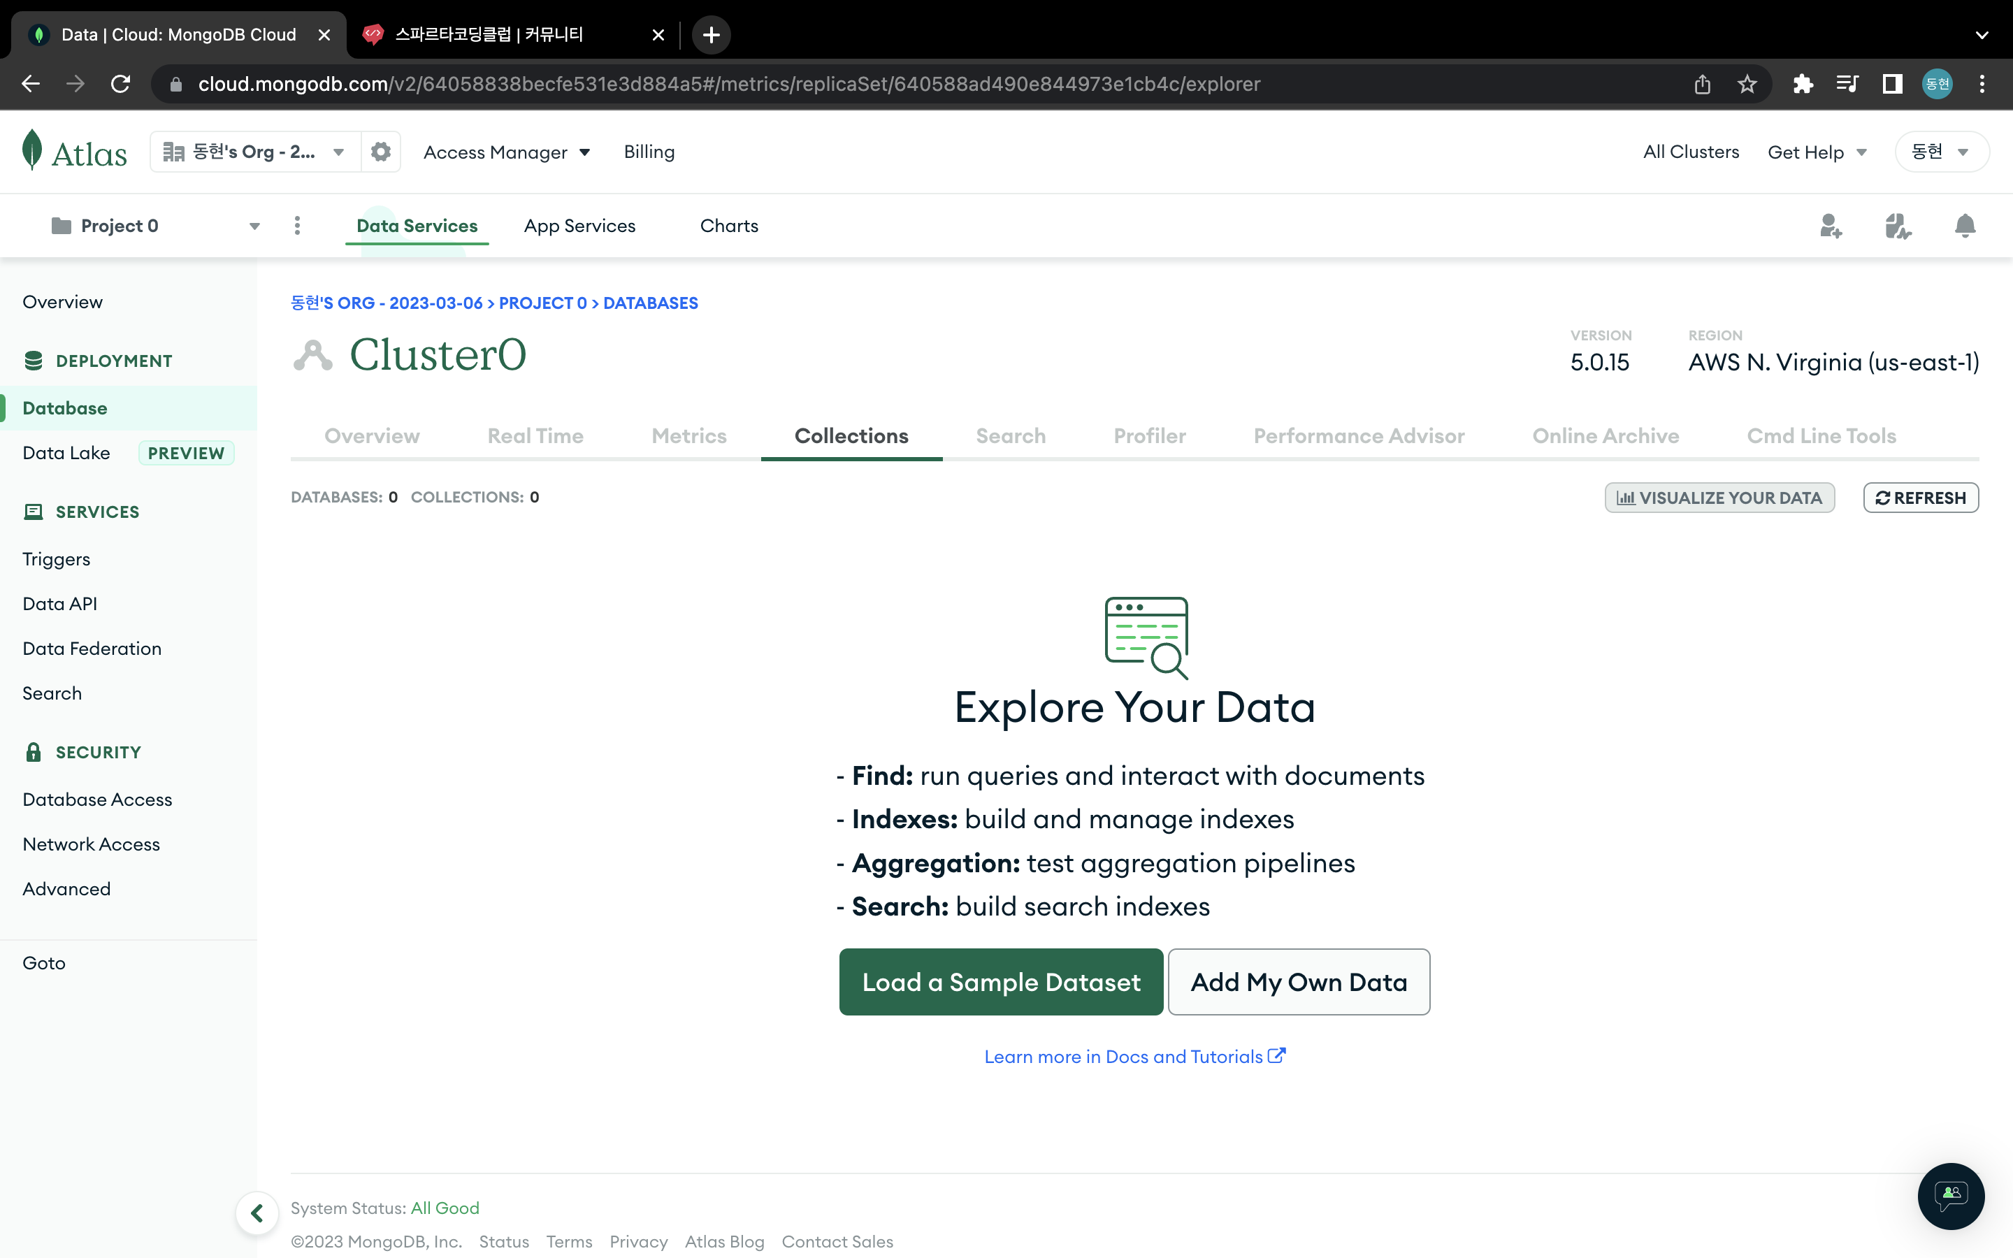Open the browser extensions puzzle icon

[x=1803, y=84]
